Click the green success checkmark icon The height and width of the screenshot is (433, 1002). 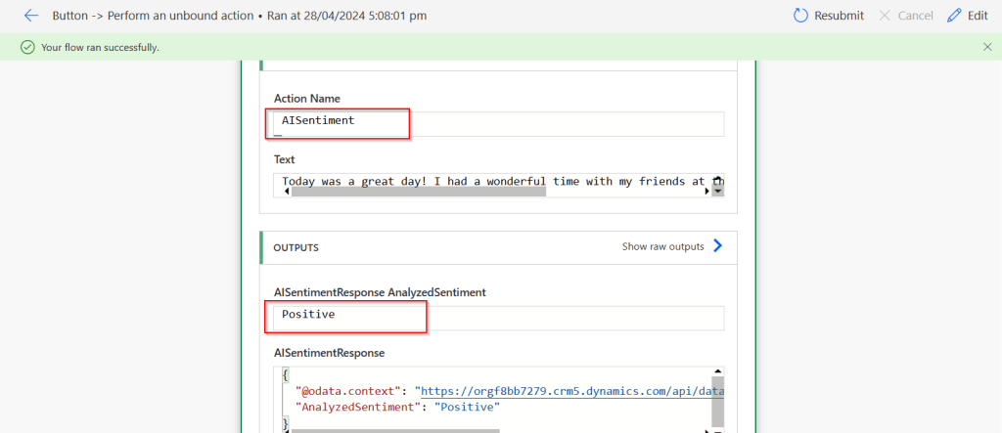pos(27,47)
